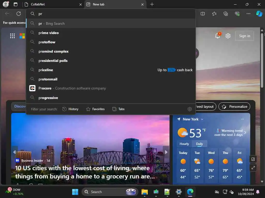Image resolution: width=265 pixels, height=198 pixels.
Task: Open the Collections icon
Action: click(226, 14)
